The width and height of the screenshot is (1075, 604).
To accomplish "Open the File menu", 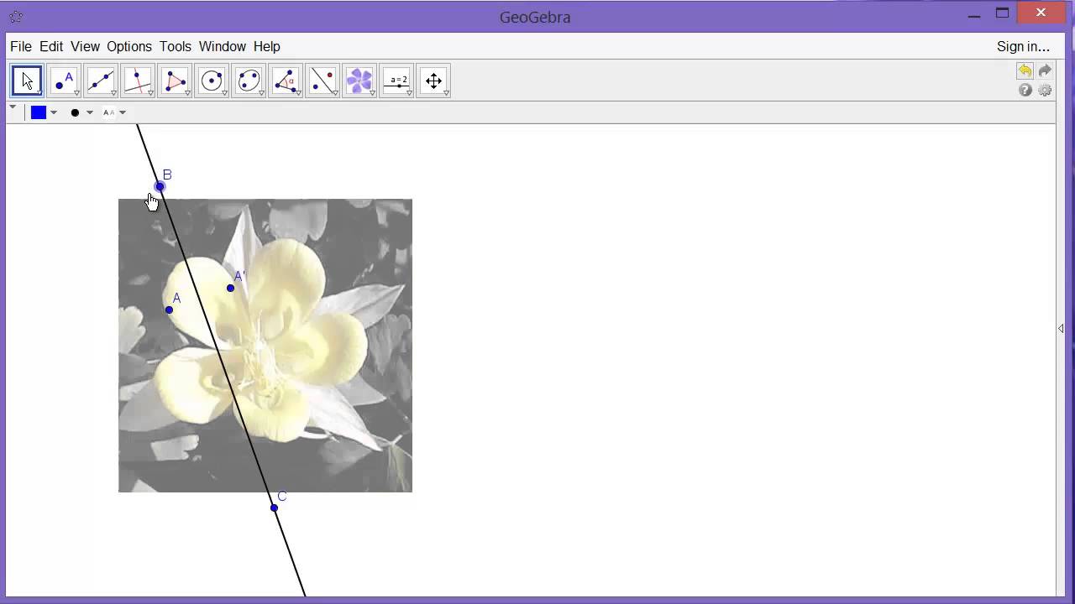I will coord(21,46).
